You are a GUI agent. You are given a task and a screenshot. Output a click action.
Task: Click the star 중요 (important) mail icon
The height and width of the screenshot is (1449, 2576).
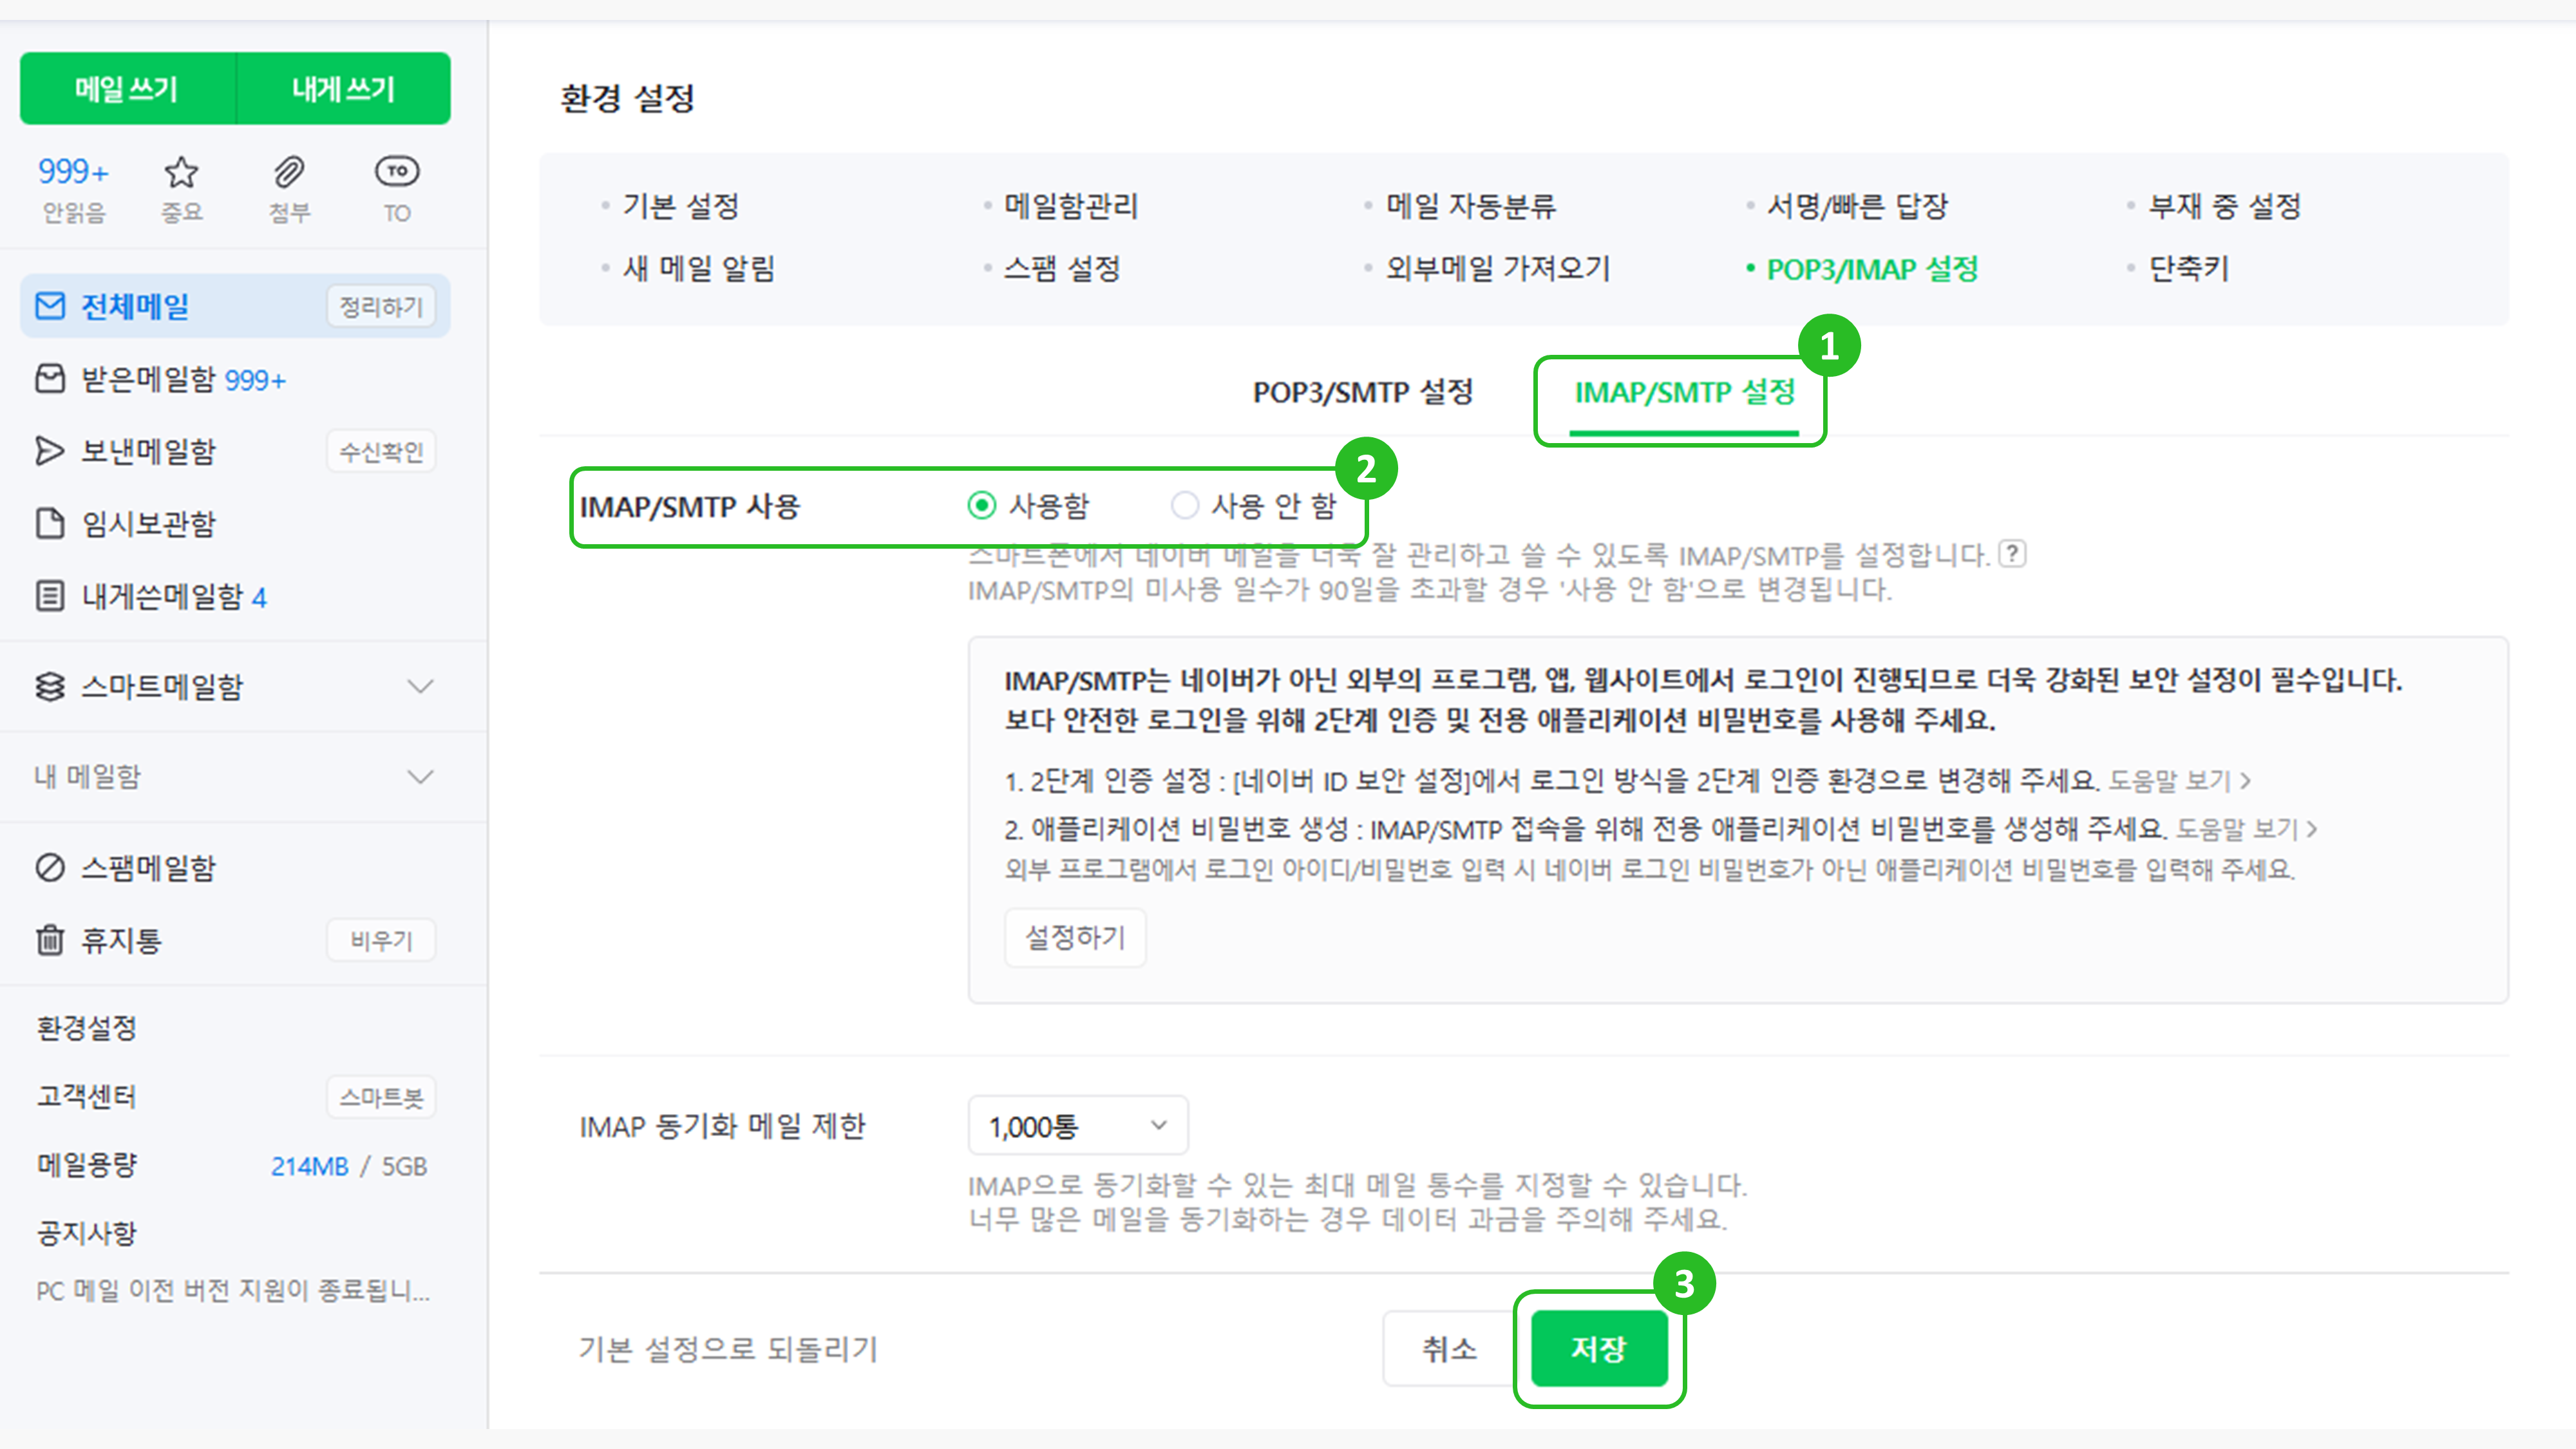click(181, 173)
